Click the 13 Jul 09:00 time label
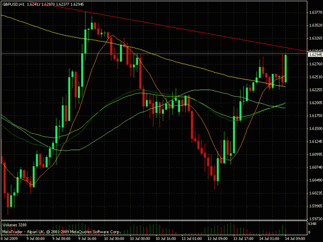Image resolution: width=323 pixels, height=242 pixels. point(218,239)
